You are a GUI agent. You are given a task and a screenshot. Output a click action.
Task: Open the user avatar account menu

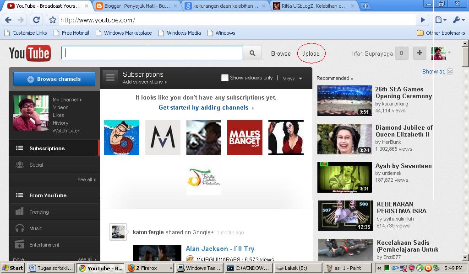pyautogui.click(x=441, y=53)
